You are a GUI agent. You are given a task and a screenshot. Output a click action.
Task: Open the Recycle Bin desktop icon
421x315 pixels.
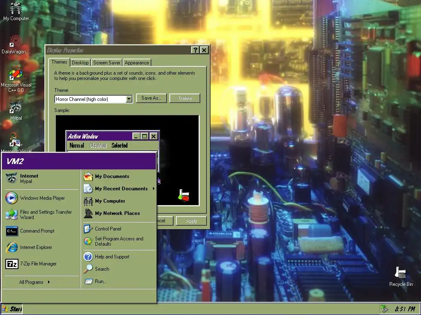pos(401,277)
